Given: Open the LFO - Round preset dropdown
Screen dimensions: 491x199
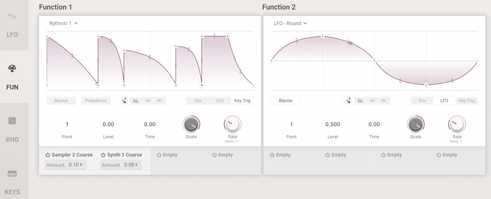Looking at the screenshot, I should click(290, 23).
